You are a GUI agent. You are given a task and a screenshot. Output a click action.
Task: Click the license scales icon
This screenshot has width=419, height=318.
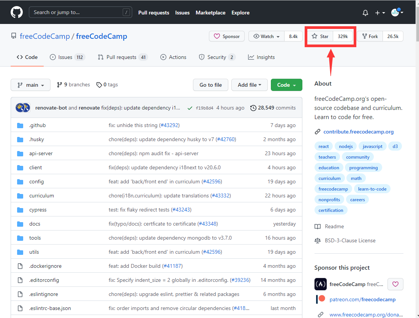(318, 241)
